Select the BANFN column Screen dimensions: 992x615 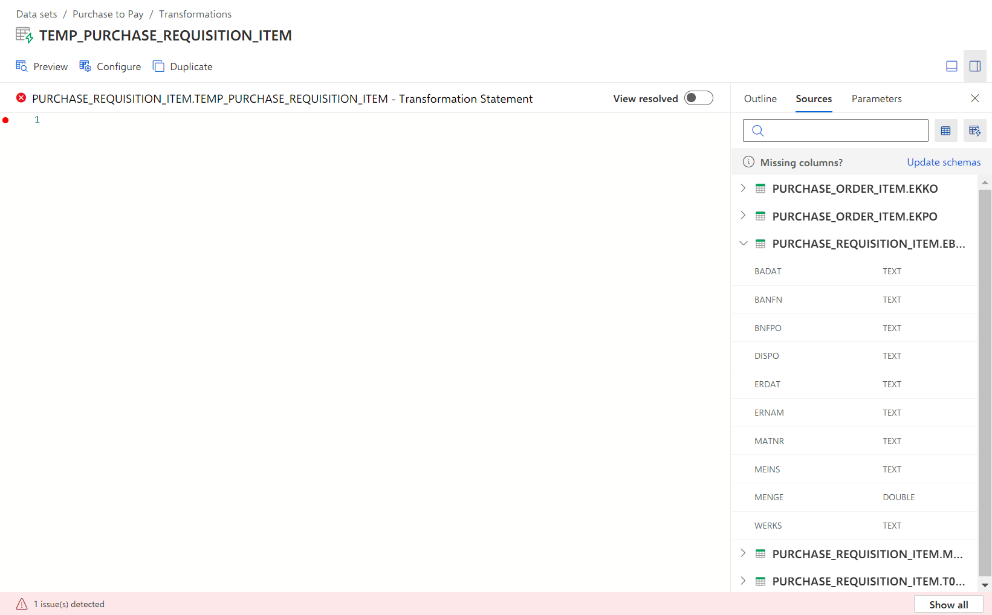point(854,300)
